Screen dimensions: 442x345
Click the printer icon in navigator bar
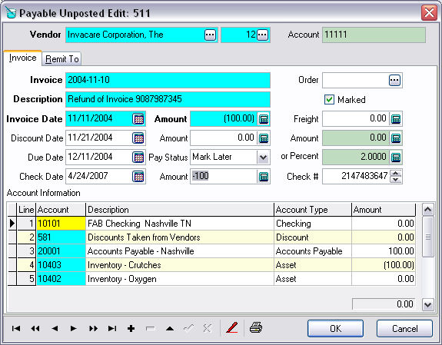pyautogui.click(x=256, y=328)
